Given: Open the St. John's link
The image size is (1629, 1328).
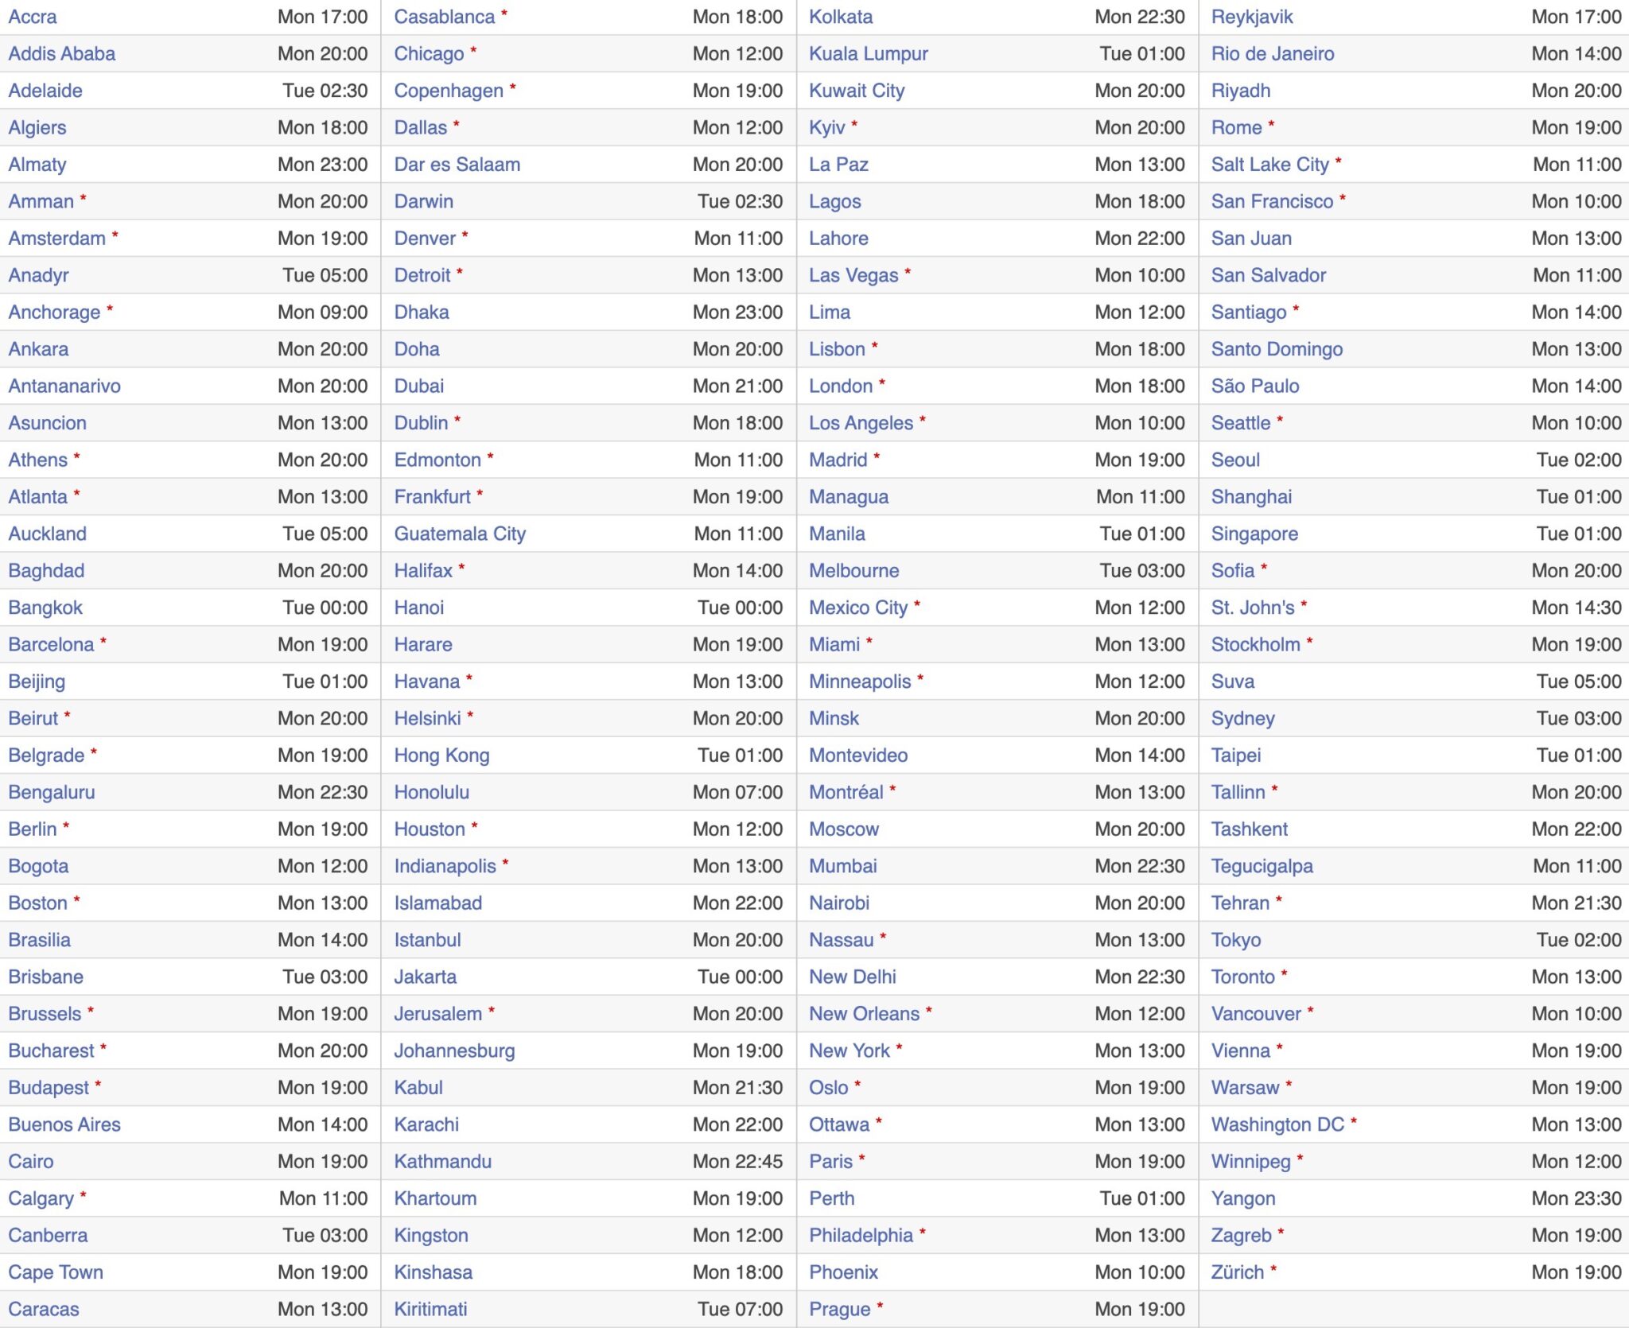Looking at the screenshot, I should pos(1253,608).
